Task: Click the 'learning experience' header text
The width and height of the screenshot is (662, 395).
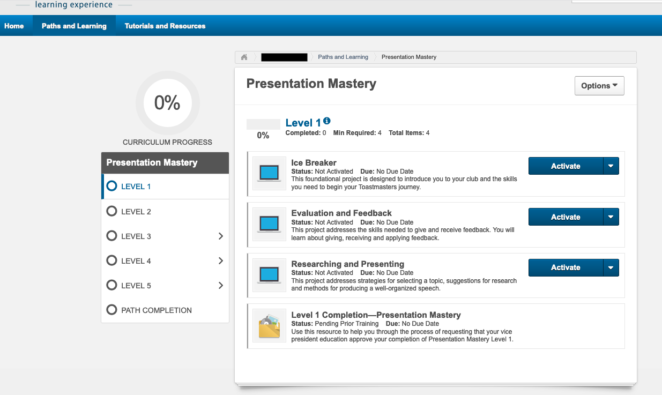Action: click(73, 5)
